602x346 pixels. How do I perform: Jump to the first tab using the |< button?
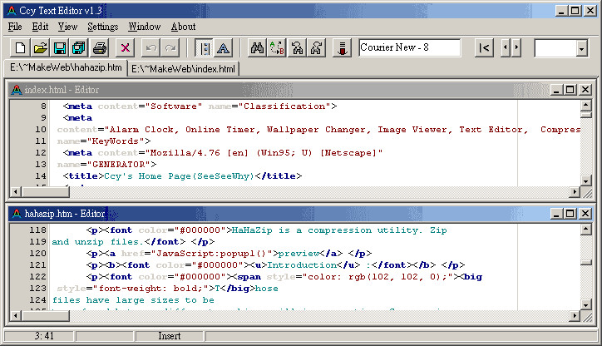point(484,48)
